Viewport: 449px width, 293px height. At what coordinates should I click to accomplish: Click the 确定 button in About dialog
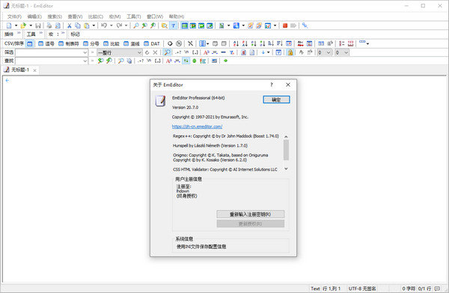click(x=276, y=99)
